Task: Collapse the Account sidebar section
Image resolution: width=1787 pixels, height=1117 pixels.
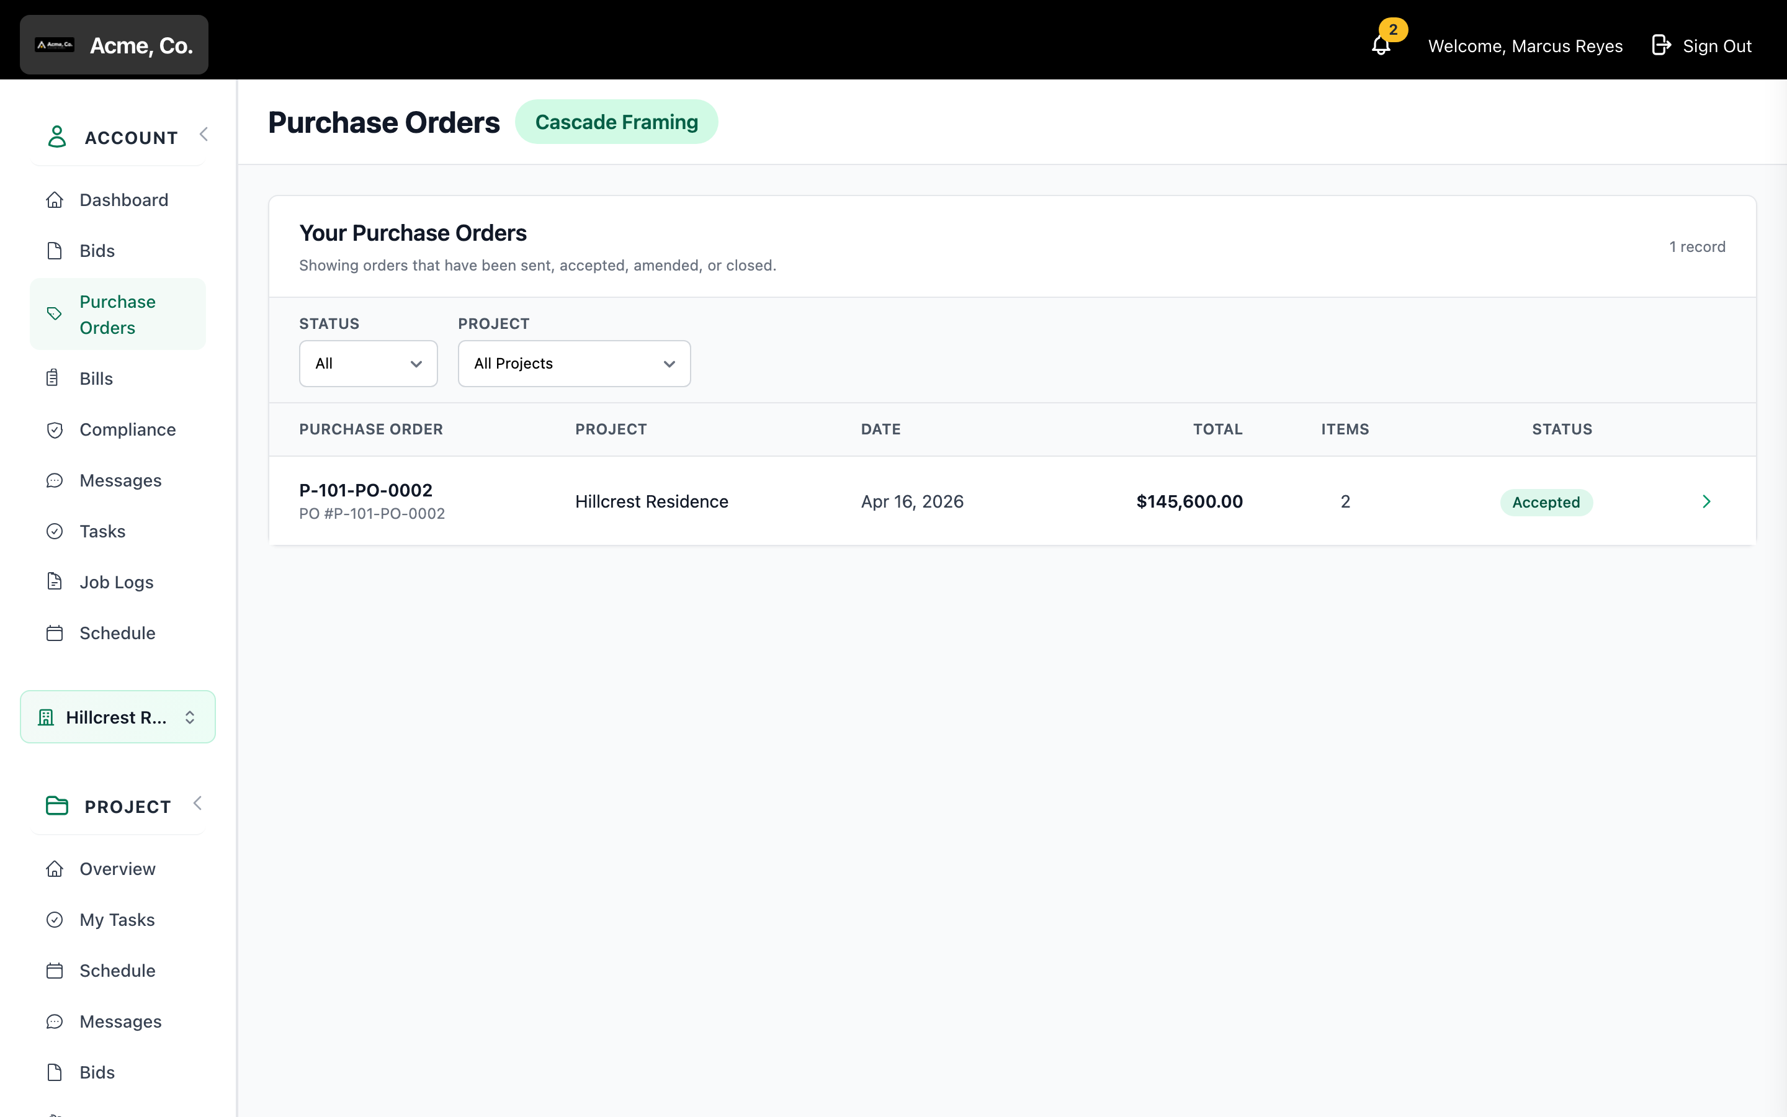Action: click(203, 133)
